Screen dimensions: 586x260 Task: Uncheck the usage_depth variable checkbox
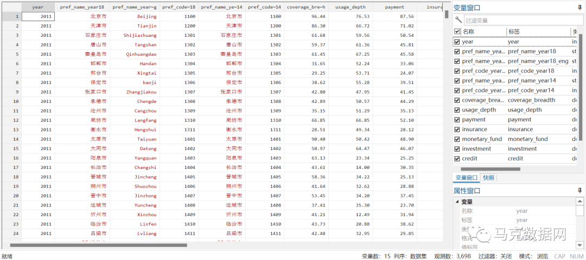(457, 109)
